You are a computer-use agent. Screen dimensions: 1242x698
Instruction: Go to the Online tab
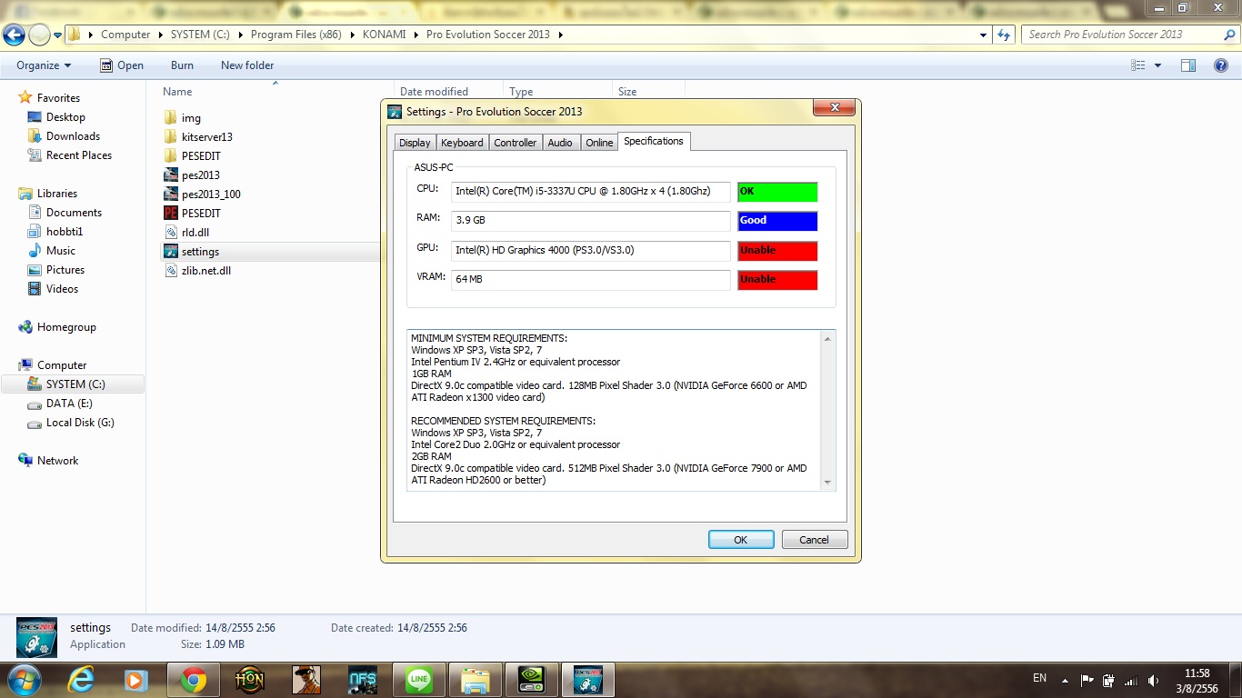(599, 143)
